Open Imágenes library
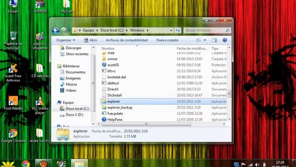Screen dimensions: 296x167 (x=70, y=78)
